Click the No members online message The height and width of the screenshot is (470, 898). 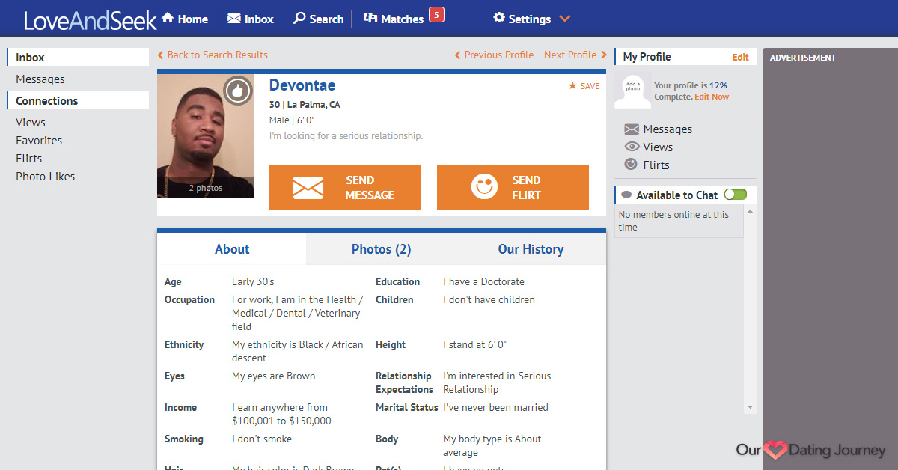(673, 221)
